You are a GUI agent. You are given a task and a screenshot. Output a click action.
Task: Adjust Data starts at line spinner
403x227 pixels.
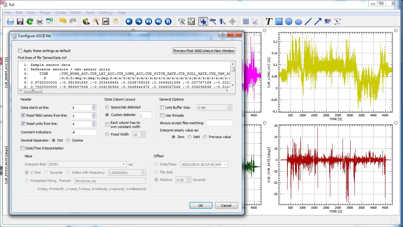94,108
